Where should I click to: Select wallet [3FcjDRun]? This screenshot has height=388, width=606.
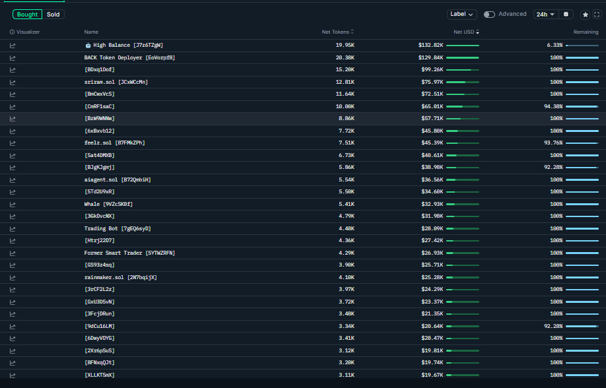click(x=99, y=313)
